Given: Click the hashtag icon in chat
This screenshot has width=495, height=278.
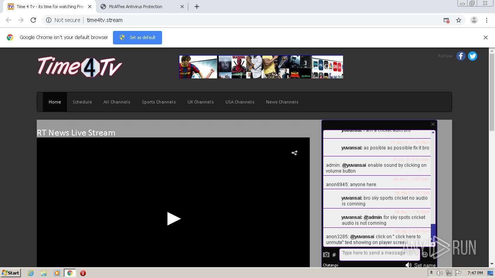Looking at the screenshot, I should (334, 255).
